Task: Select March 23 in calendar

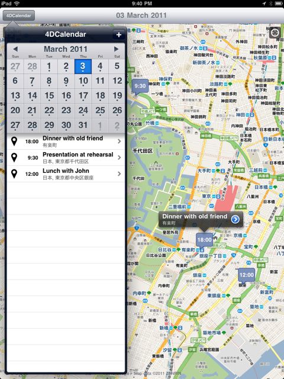Action: tap(66, 111)
